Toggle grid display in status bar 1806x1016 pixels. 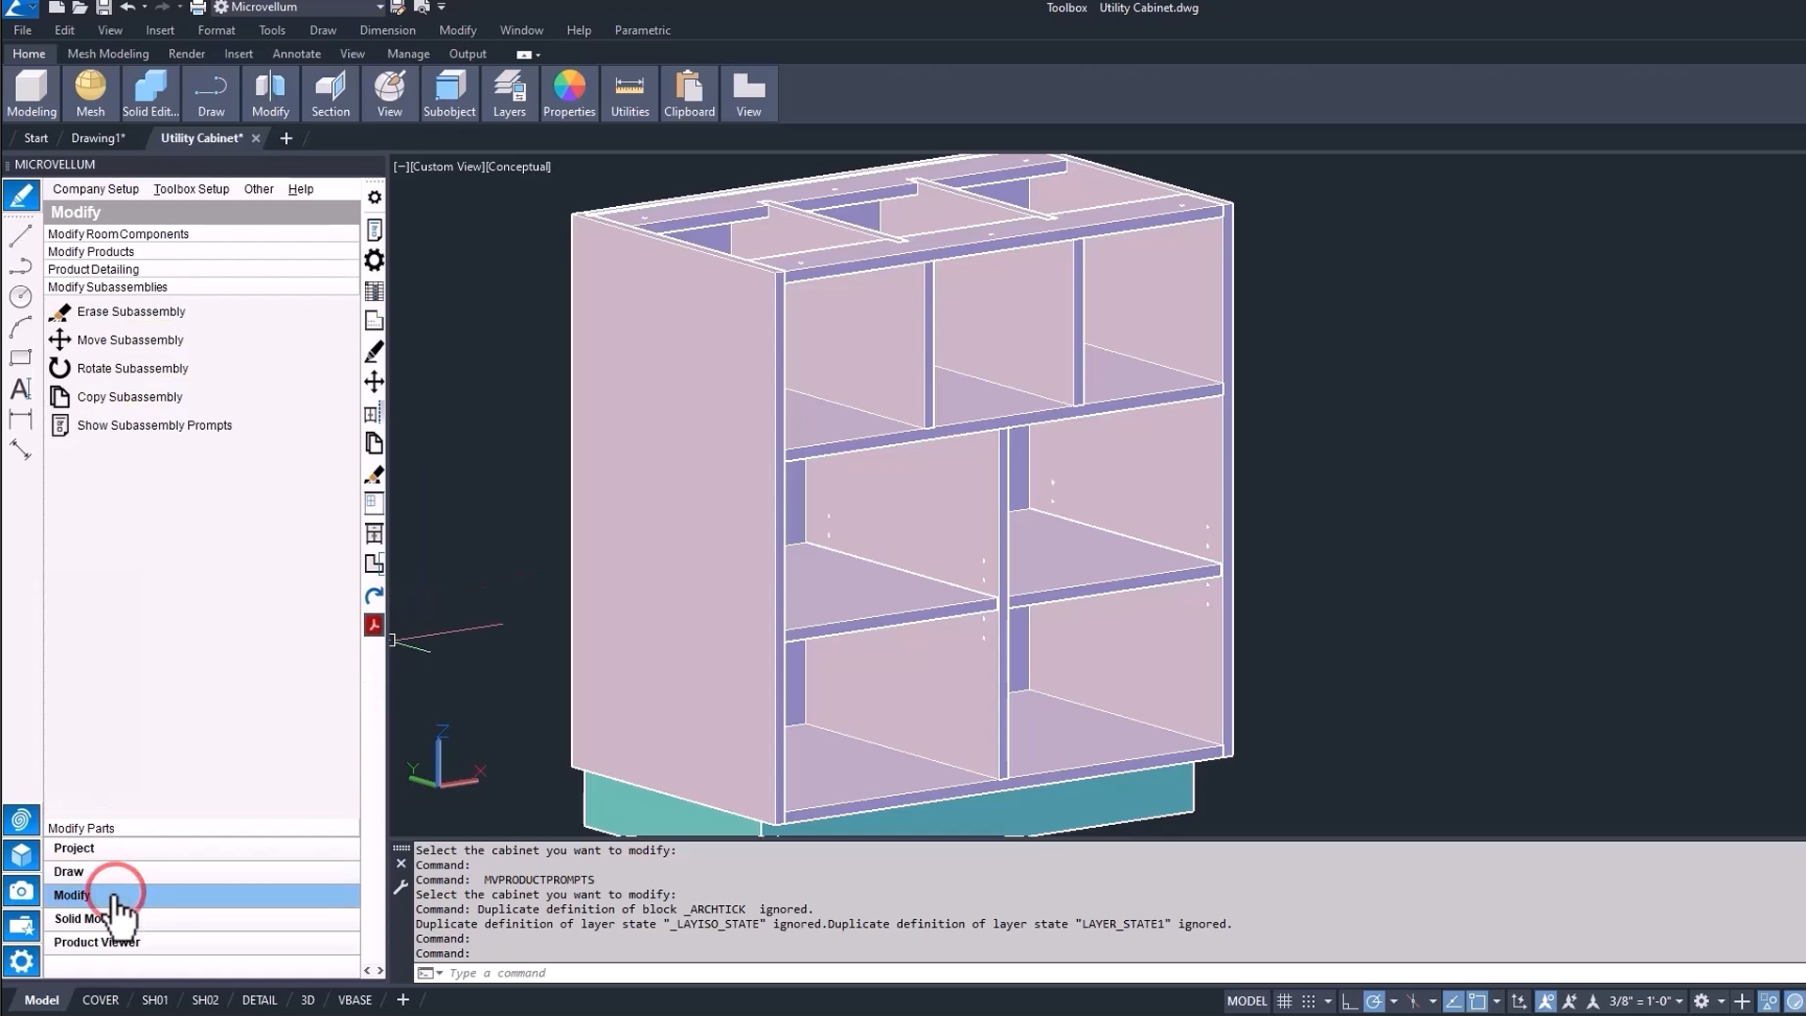point(1284,1001)
